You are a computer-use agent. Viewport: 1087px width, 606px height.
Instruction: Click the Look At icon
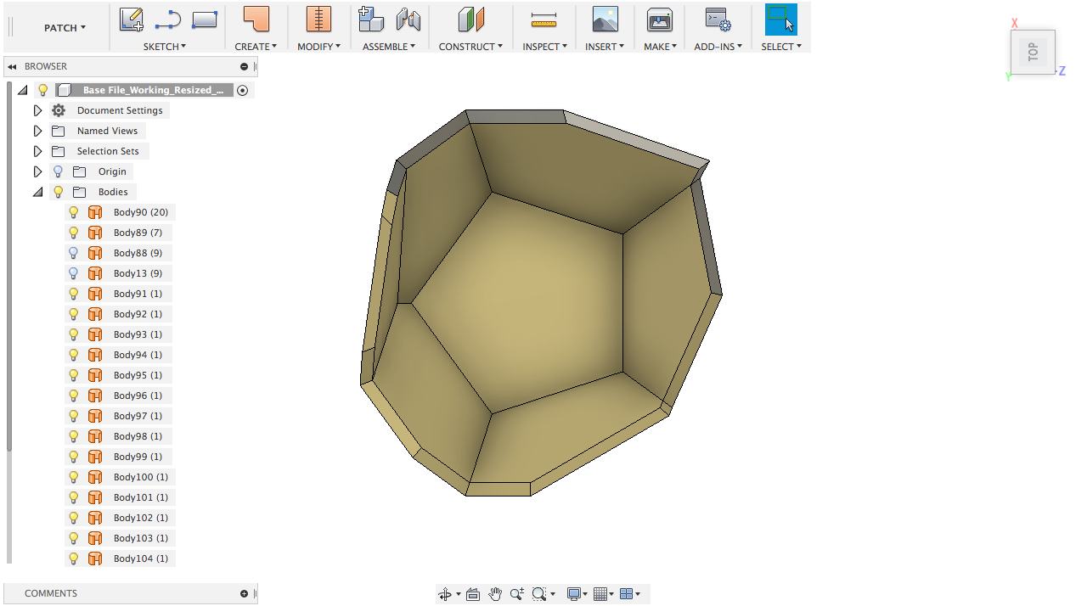pyautogui.click(x=473, y=594)
